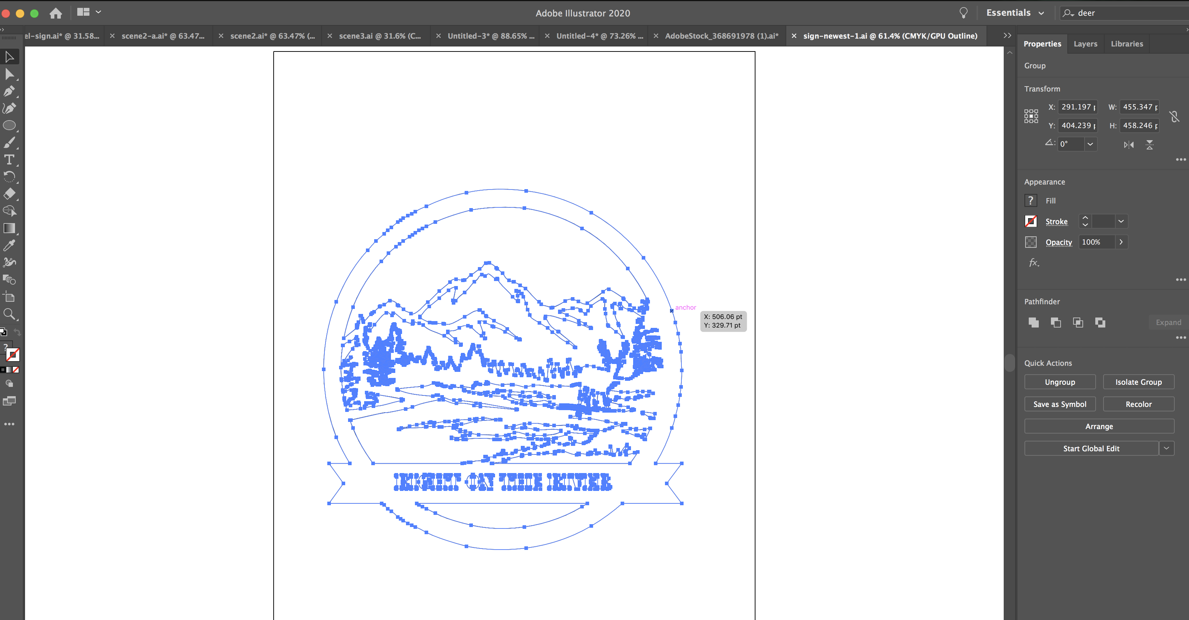Click the Recolor button

tap(1138, 404)
